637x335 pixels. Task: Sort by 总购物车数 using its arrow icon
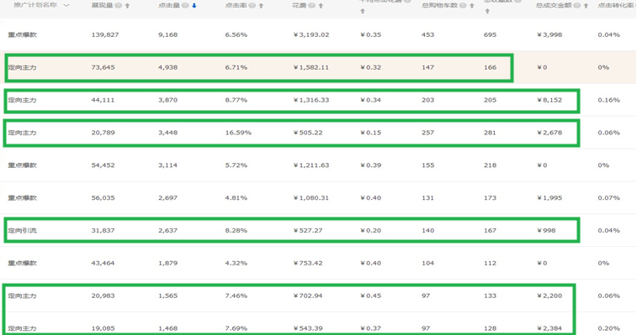pyautogui.click(x=472, y=6)
